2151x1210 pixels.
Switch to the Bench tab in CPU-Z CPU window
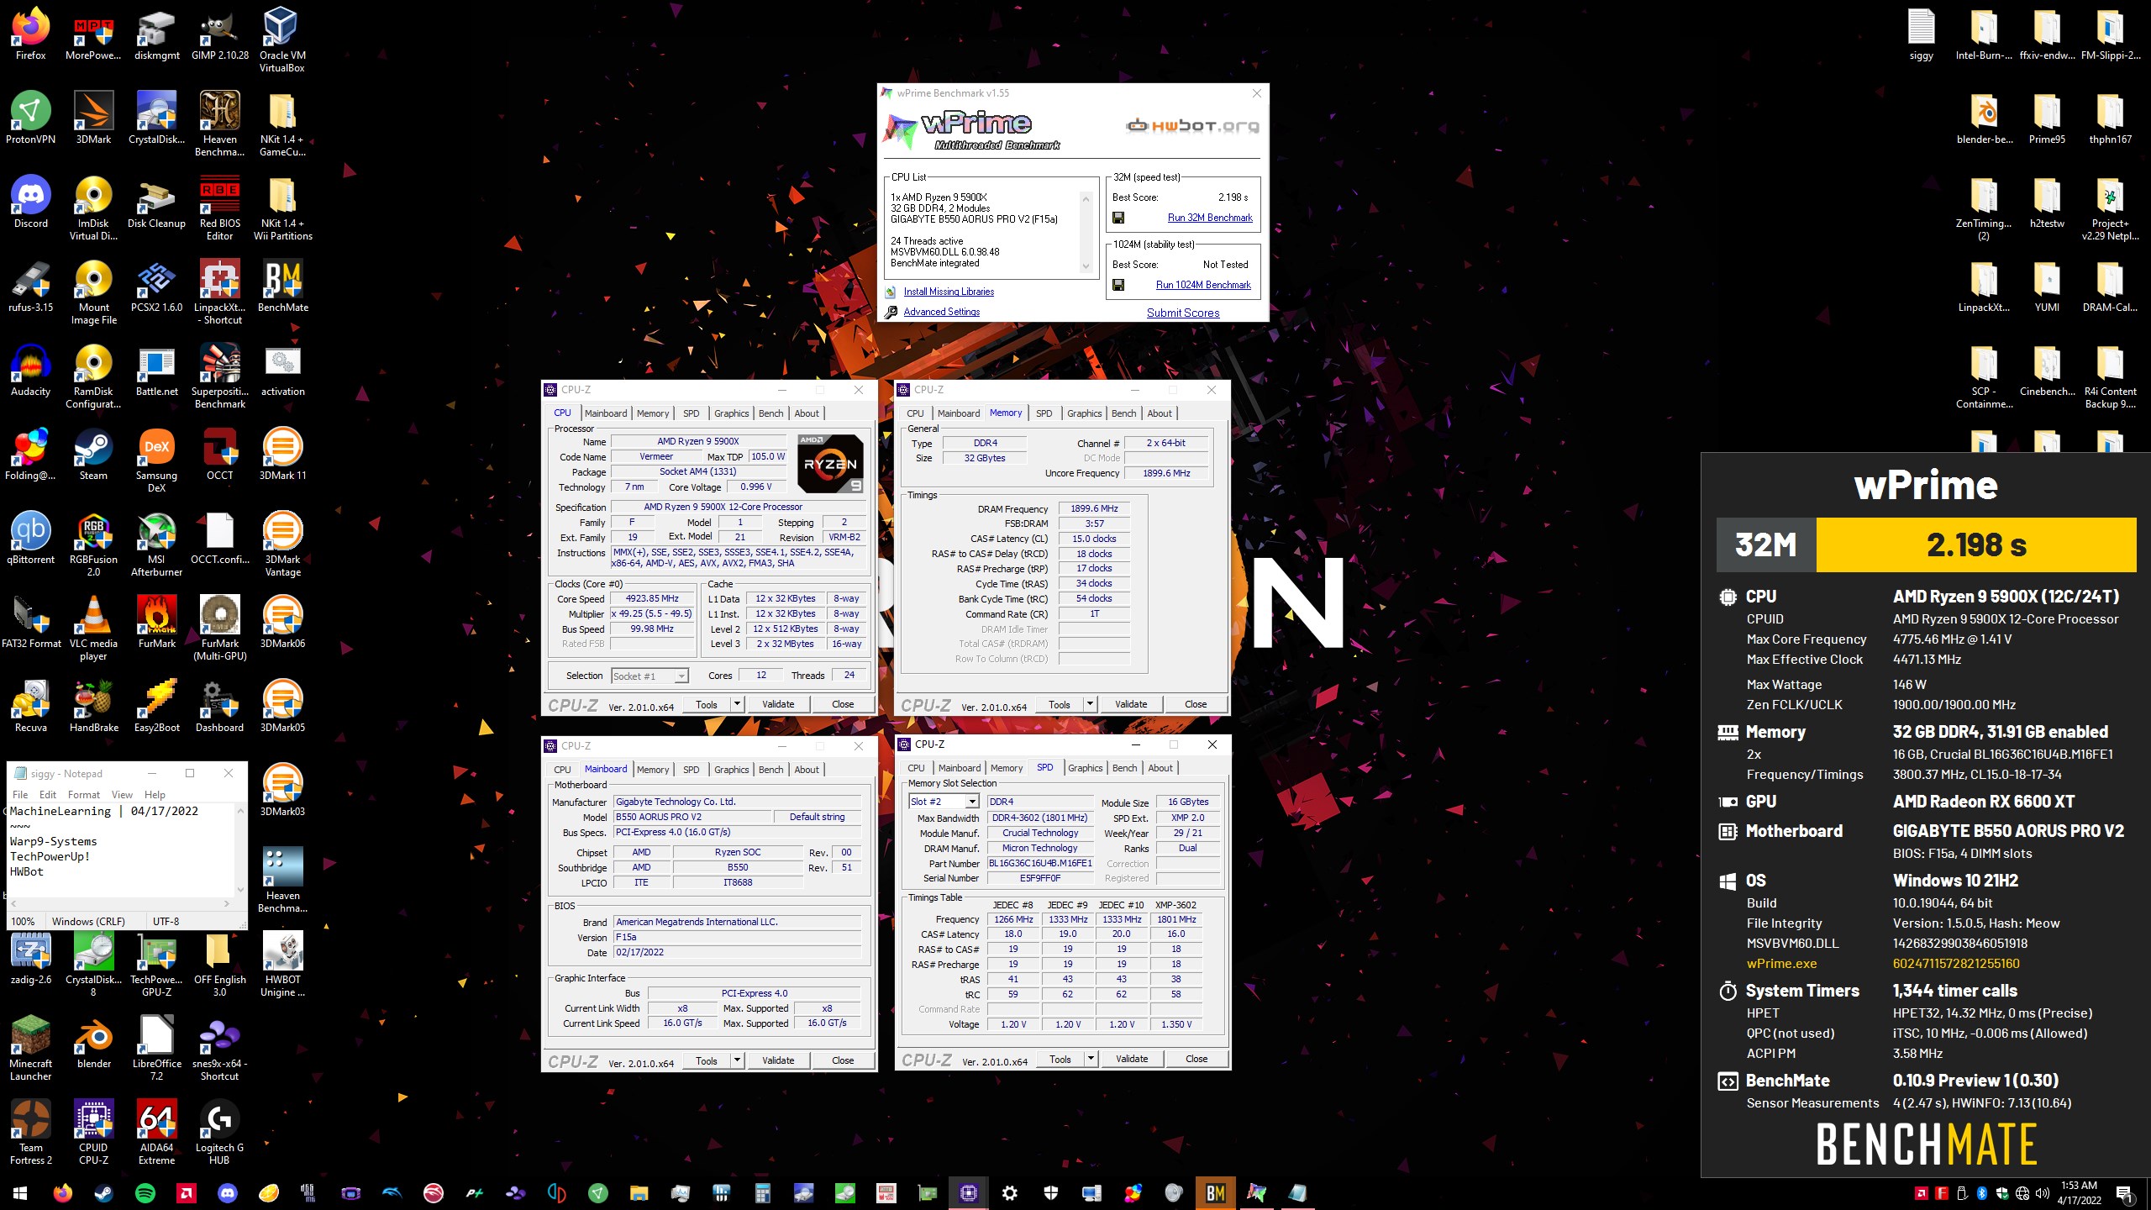point(770,413)
